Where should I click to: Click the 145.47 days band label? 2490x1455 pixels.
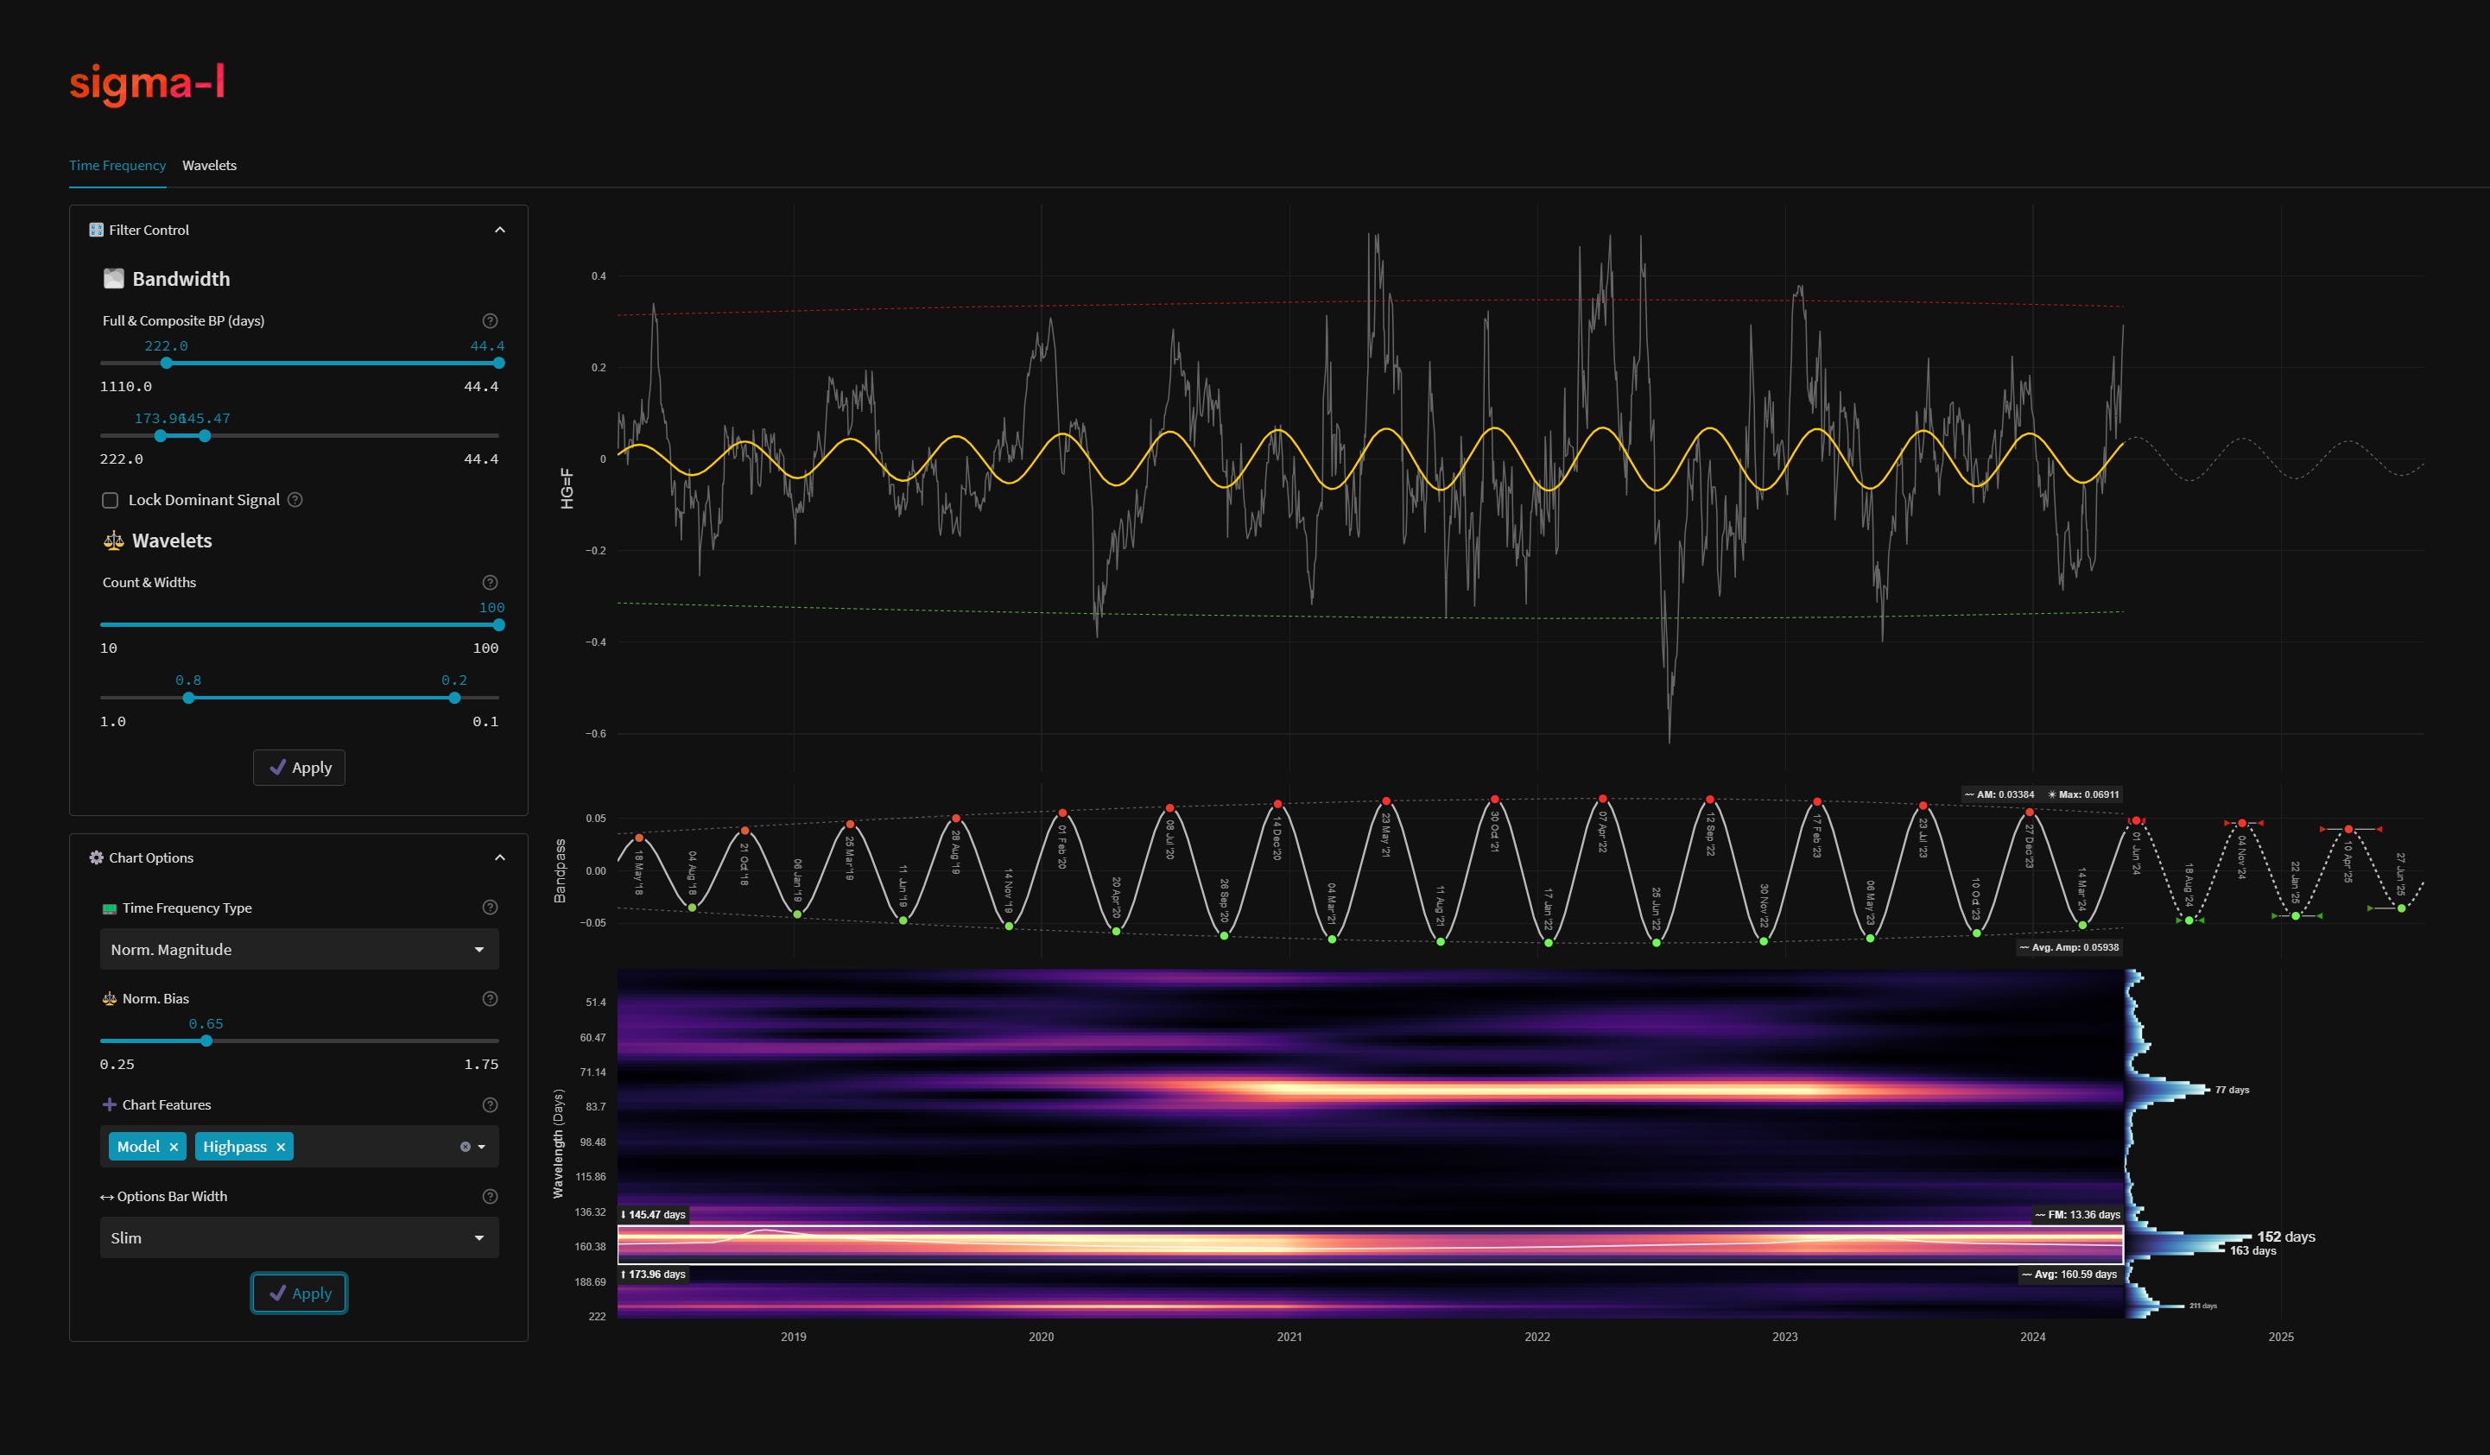coord(654,1215)
